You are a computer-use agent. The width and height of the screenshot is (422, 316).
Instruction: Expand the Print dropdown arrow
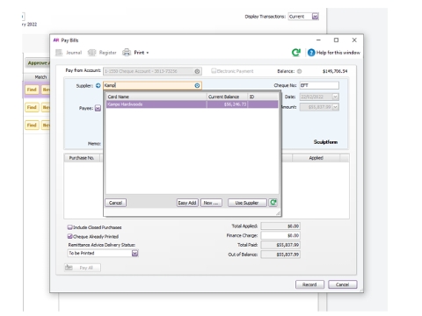[x=148, y=53]
